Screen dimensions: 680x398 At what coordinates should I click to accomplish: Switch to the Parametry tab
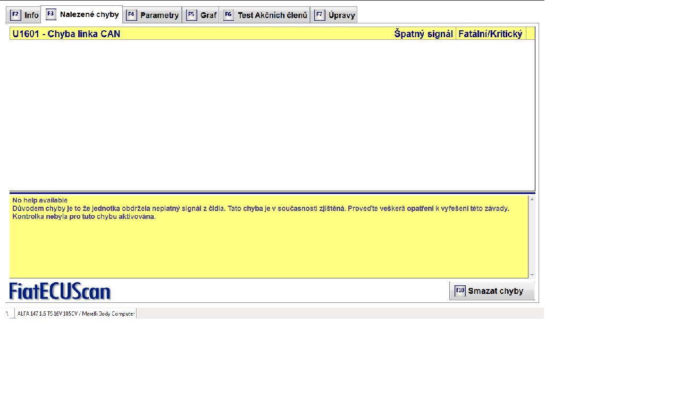(x=159, y=15)
